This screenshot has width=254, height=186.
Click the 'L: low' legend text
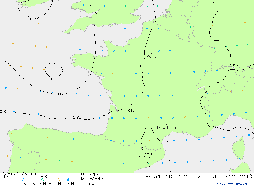88,184
